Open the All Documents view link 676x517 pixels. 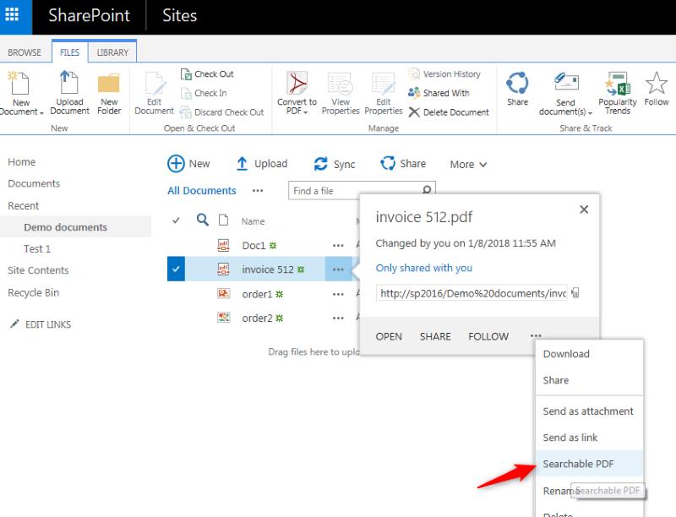click(202, 190)
